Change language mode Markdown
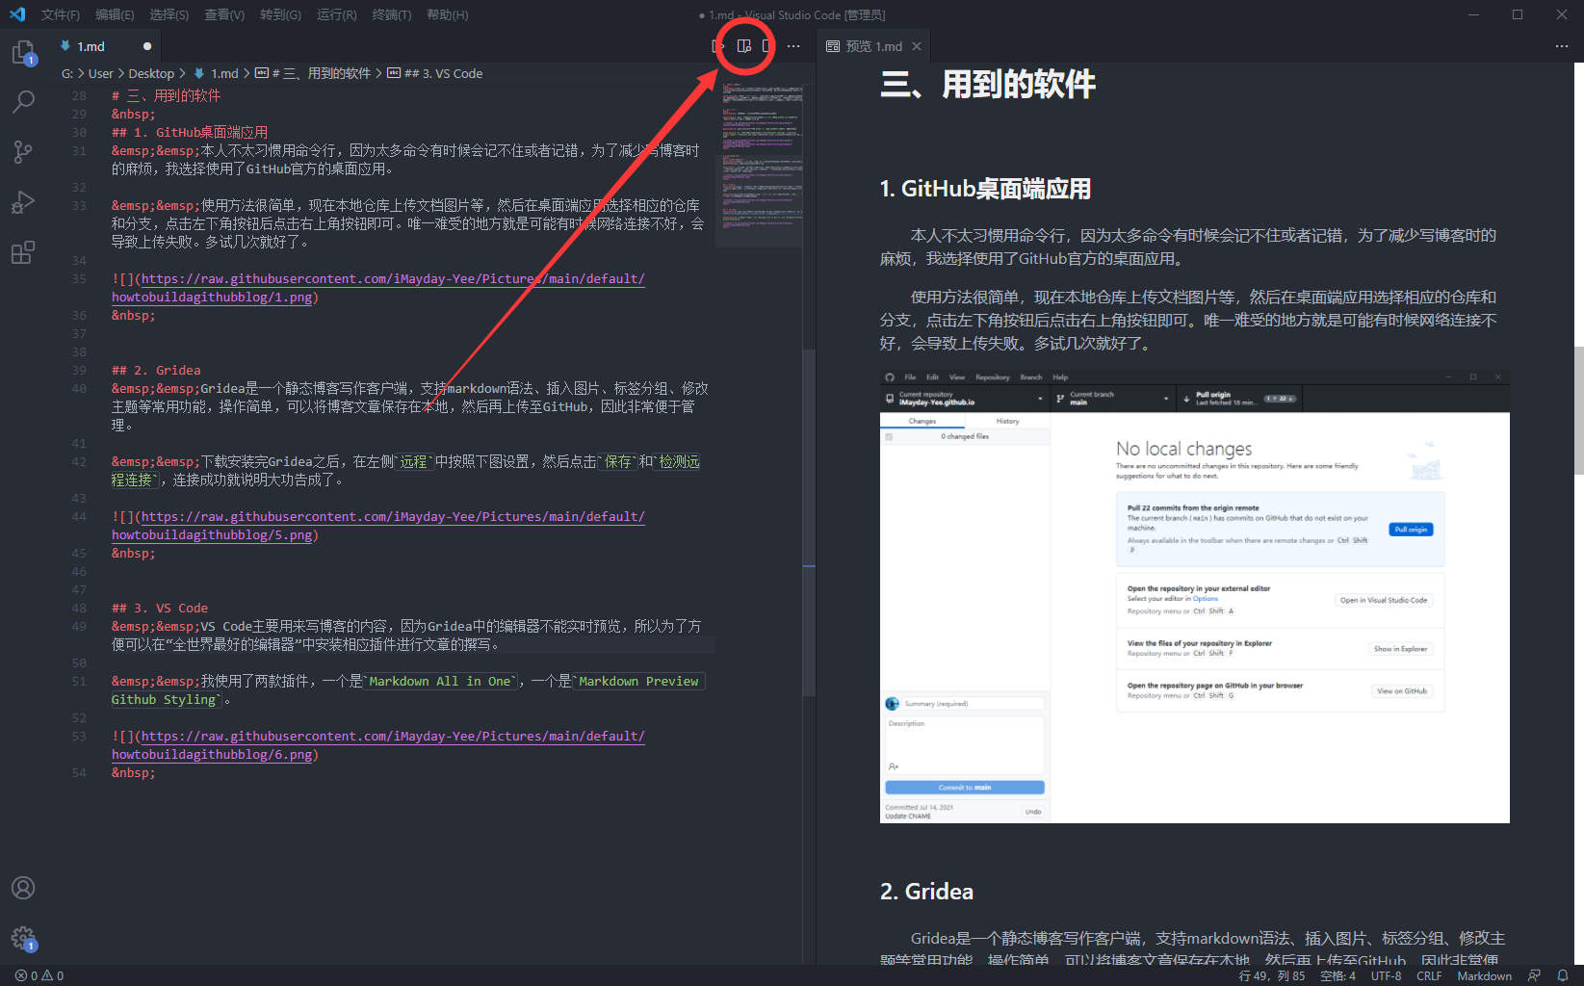Screen dimensions: 1584x986 pos(1484,975)
